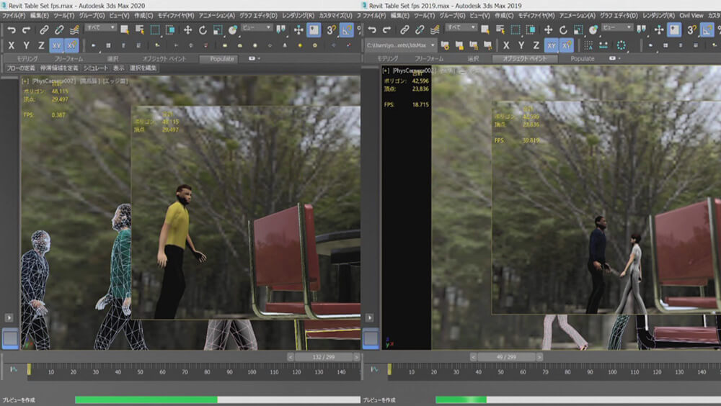Toggle XY plane constraint in 3ds Max 2020
The image size is (721, 406).
point(56,45)
